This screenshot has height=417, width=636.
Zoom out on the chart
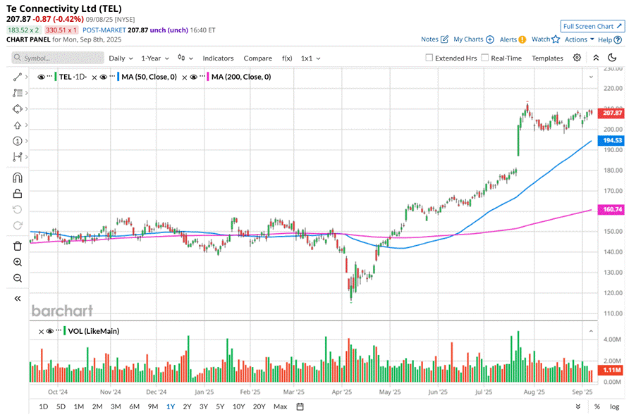pos(17,278)
